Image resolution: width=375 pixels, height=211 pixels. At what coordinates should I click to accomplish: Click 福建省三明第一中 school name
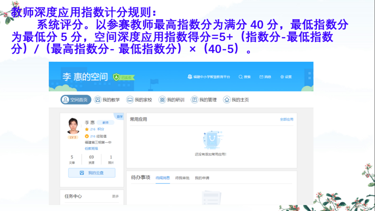tap(98, 142)
